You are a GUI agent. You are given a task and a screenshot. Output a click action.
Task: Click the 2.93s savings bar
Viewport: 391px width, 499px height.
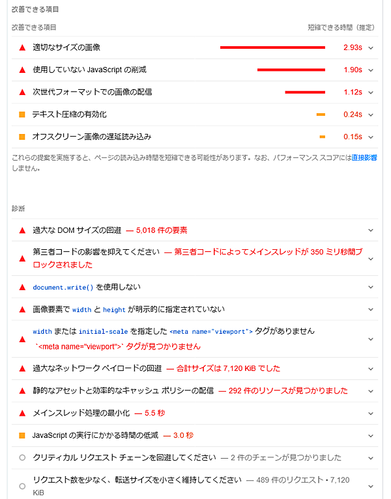(x=272, y=47)
